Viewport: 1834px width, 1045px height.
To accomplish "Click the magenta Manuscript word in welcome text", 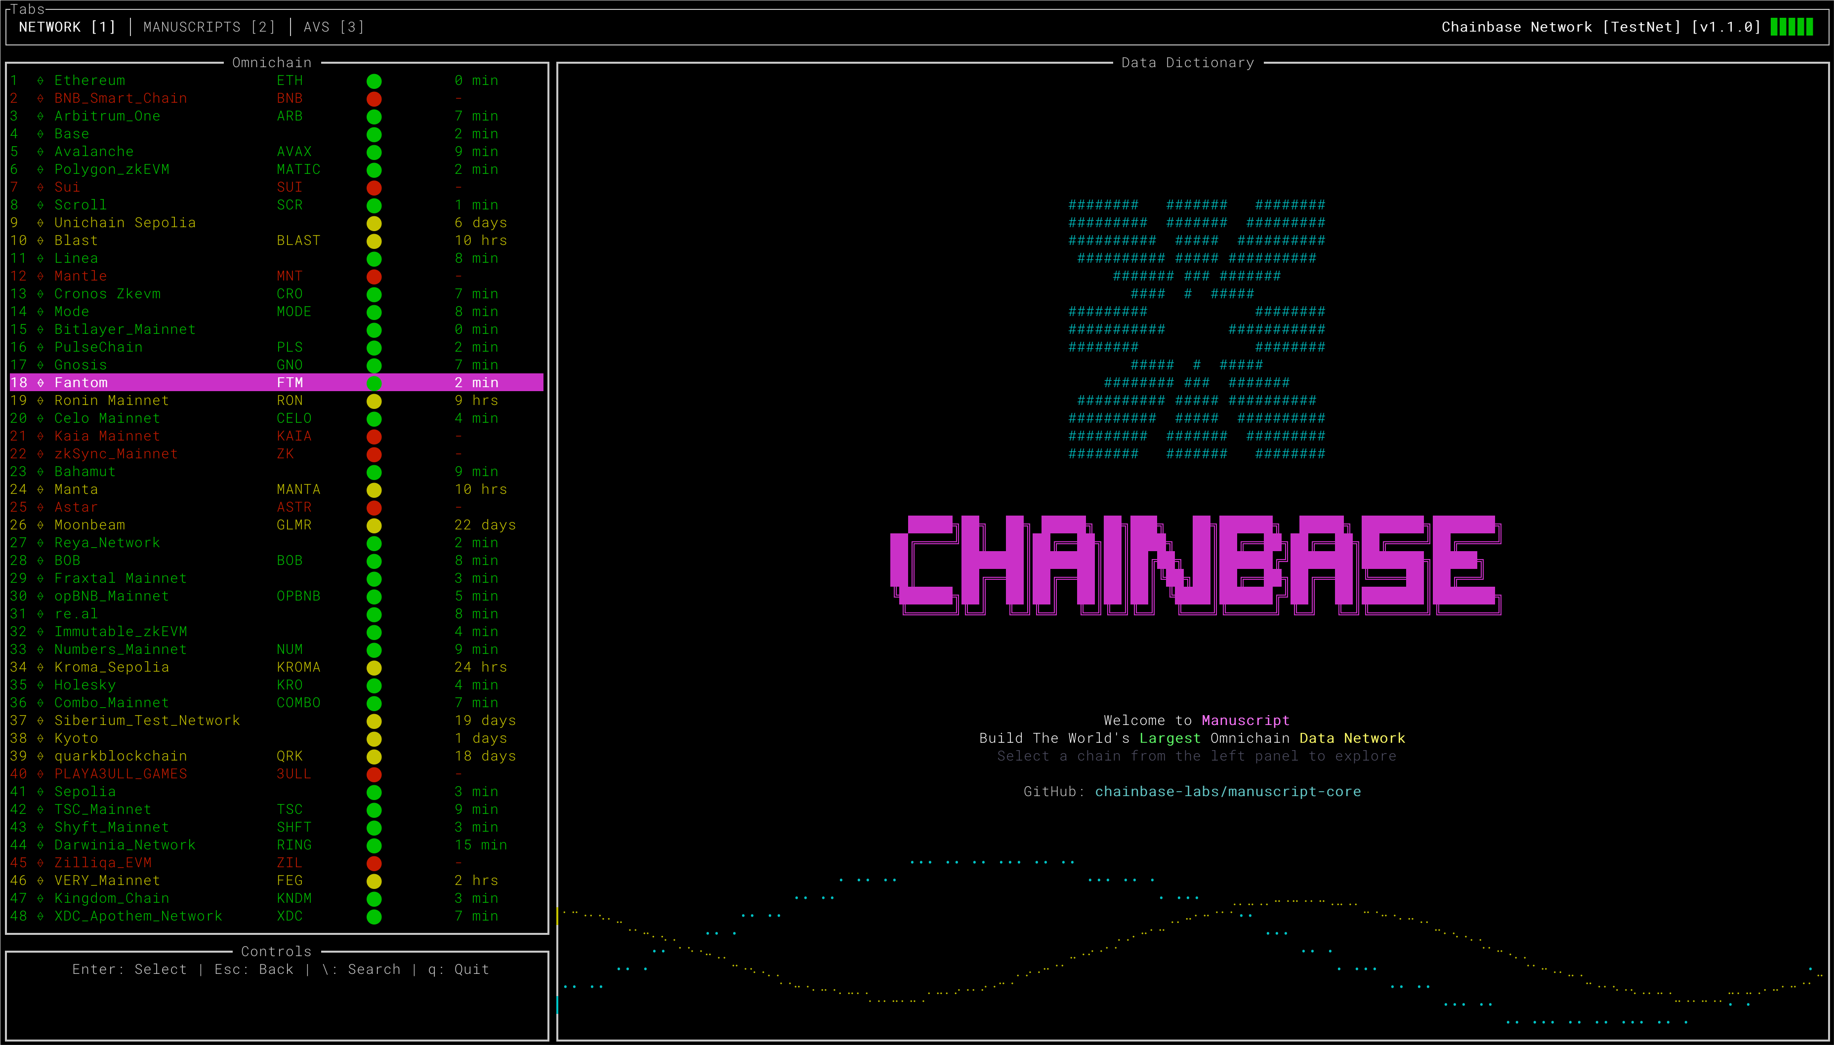I will (x=1246, y=721).
